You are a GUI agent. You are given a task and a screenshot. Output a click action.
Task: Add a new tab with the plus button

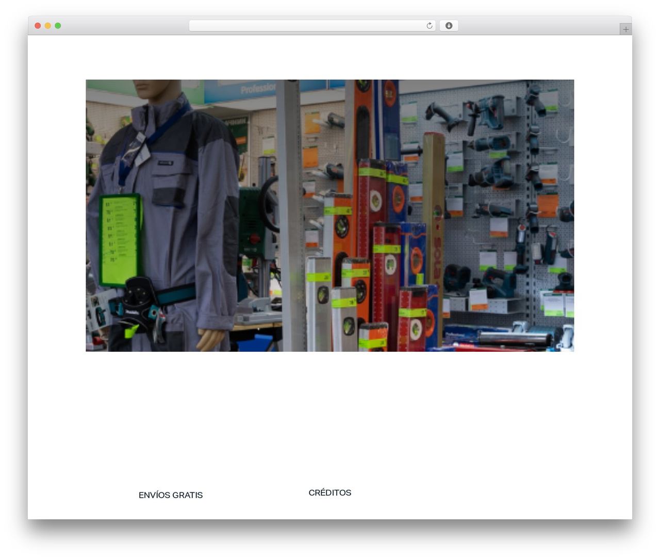tap(625, 29)
